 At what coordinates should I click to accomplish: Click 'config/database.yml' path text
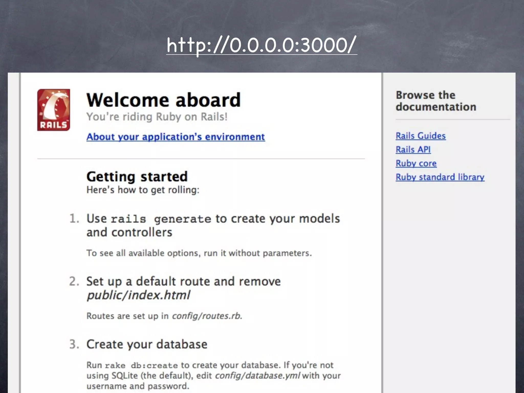(x=257, y=376)
